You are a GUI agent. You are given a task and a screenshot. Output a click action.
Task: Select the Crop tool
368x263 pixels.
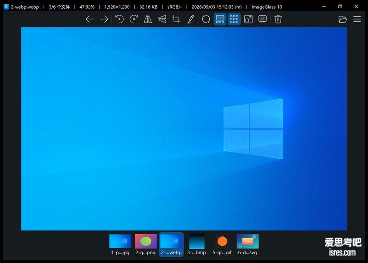coord(176,19)
